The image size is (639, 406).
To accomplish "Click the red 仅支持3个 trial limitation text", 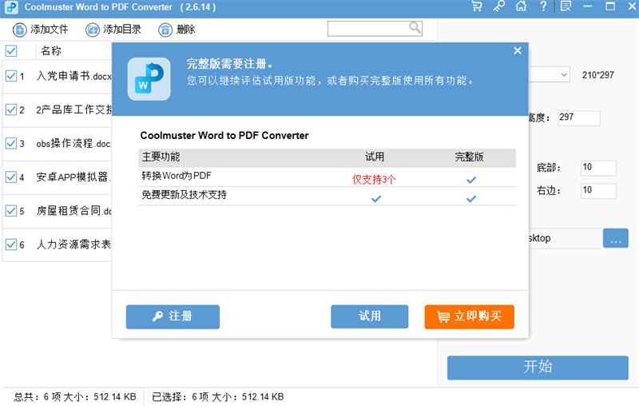I will 374,179.
